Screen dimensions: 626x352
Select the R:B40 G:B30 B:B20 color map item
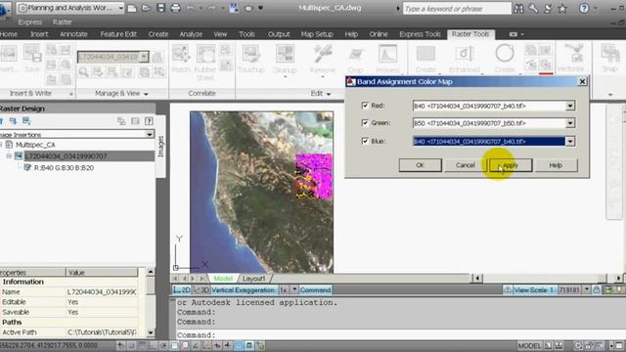(x=64, y=167)
